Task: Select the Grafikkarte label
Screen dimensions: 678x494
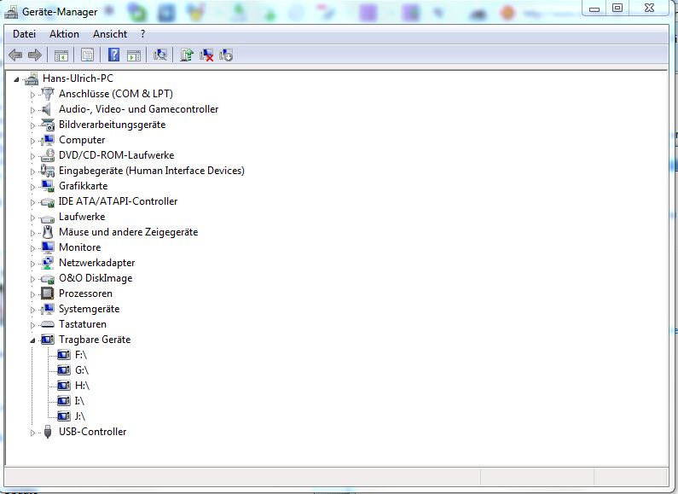Action: 83,186
